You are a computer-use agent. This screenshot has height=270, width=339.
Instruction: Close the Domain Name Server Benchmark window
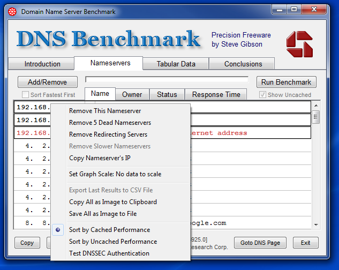(x=314, y=10)
